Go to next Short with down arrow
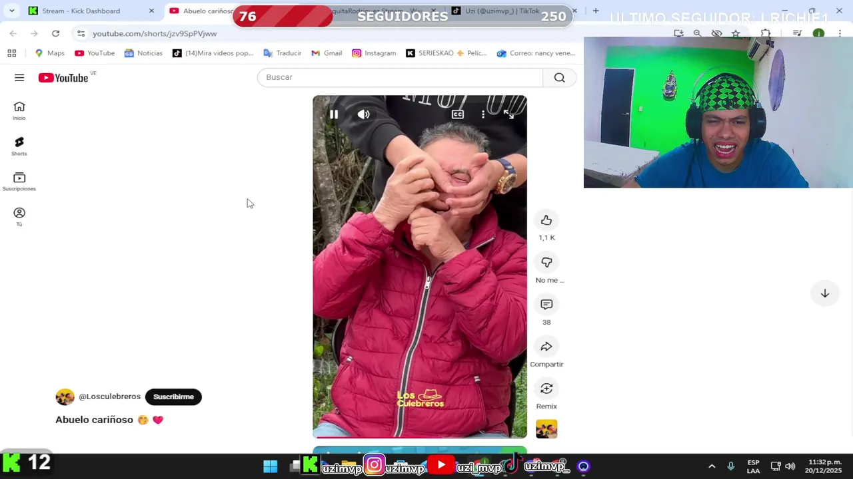The height and width of the screenshot is (479, 853). (x=824, y=293)
